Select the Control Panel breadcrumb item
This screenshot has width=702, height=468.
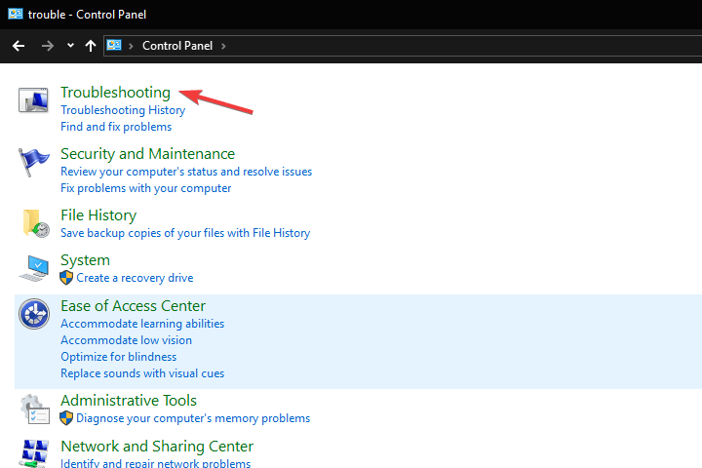tap(176, 46)
